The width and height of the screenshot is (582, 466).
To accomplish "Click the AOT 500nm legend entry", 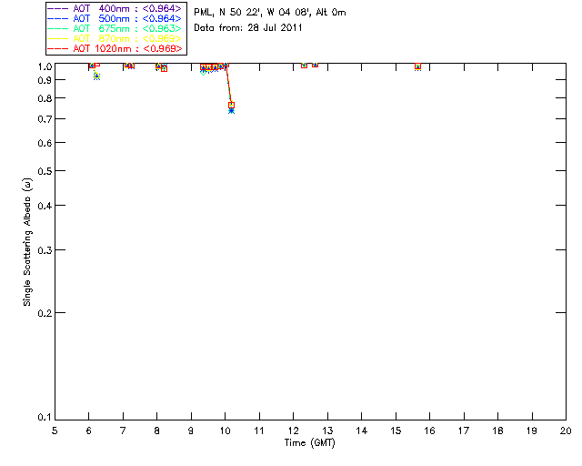I will point(115,18).
